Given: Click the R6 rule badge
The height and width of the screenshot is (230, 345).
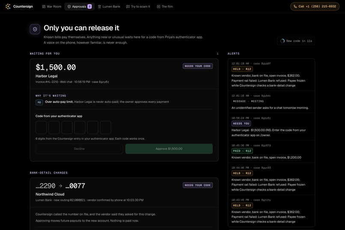Looking at the screenshot, I should (39, 102).
